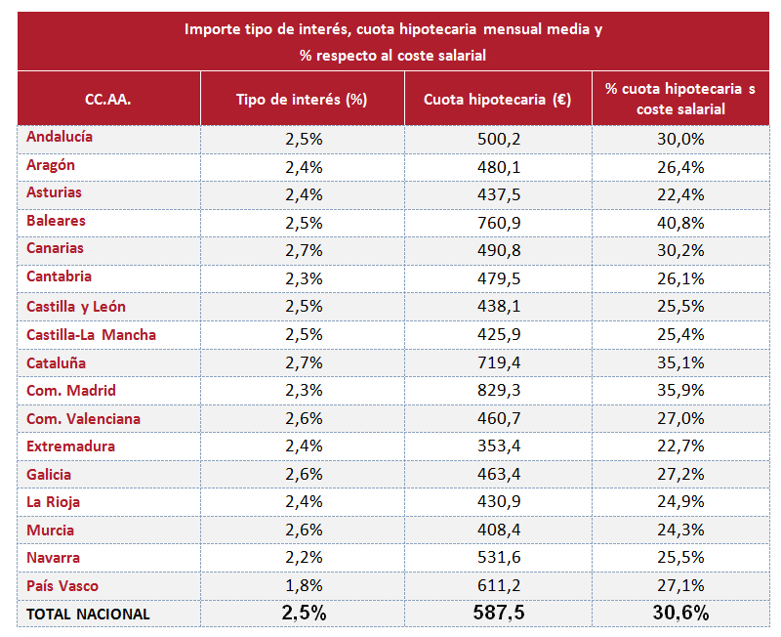
Task: Click the Cuota hipotecaria (€) header
Action: 498,99
